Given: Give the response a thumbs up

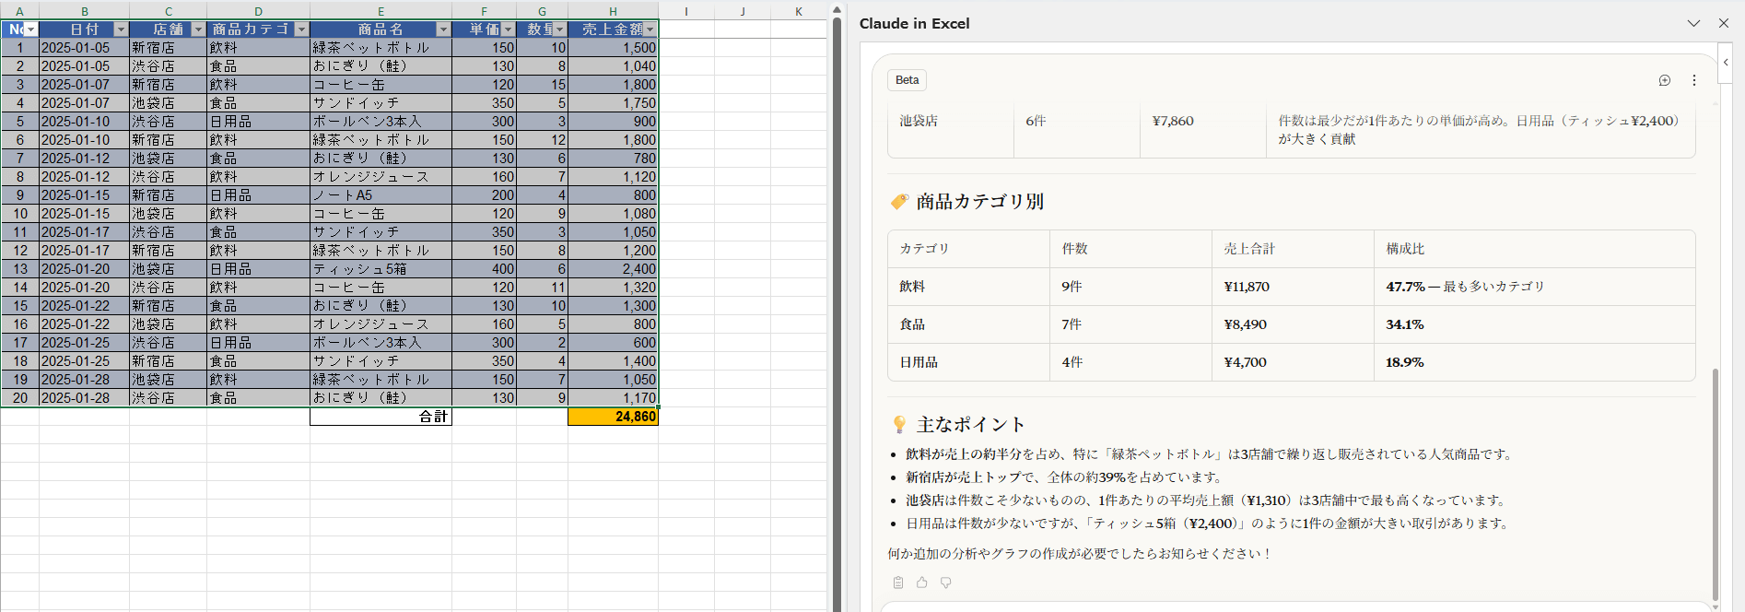Looking at the screenshot, I should 921,583.
